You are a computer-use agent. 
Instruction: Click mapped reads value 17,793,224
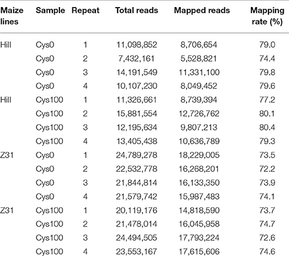point(199,238)
